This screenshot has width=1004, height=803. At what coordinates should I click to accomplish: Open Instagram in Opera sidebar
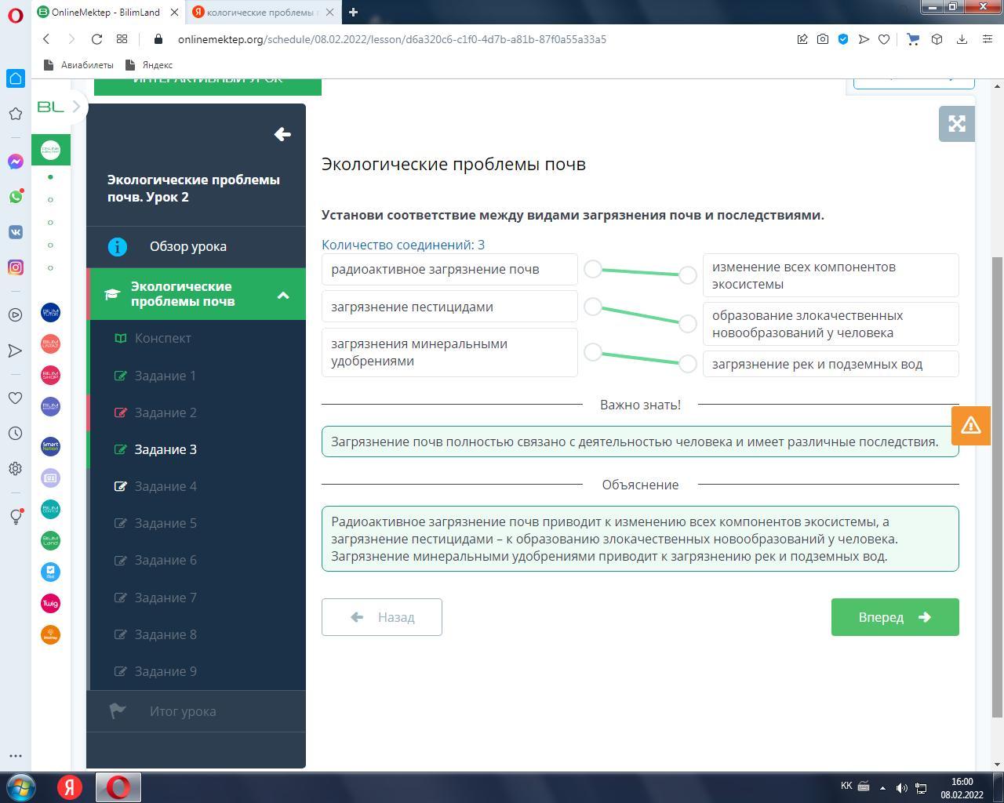[x=16, y=267]
